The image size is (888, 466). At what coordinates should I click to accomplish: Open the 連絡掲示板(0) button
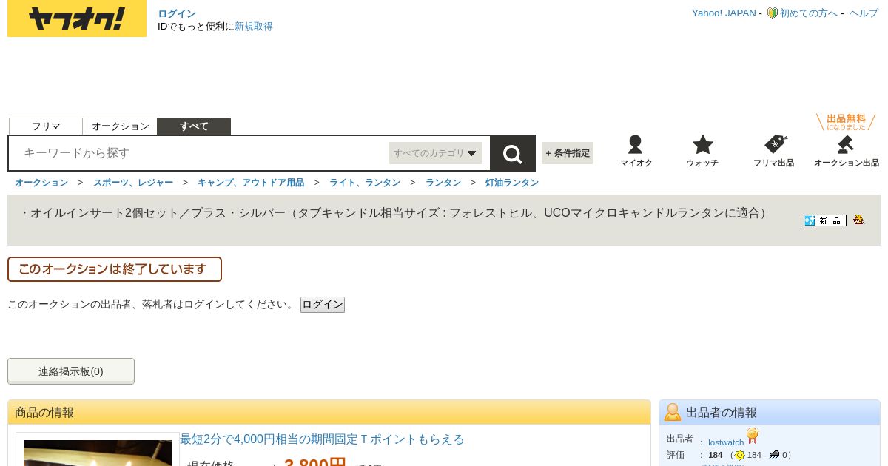coord(71,371)
